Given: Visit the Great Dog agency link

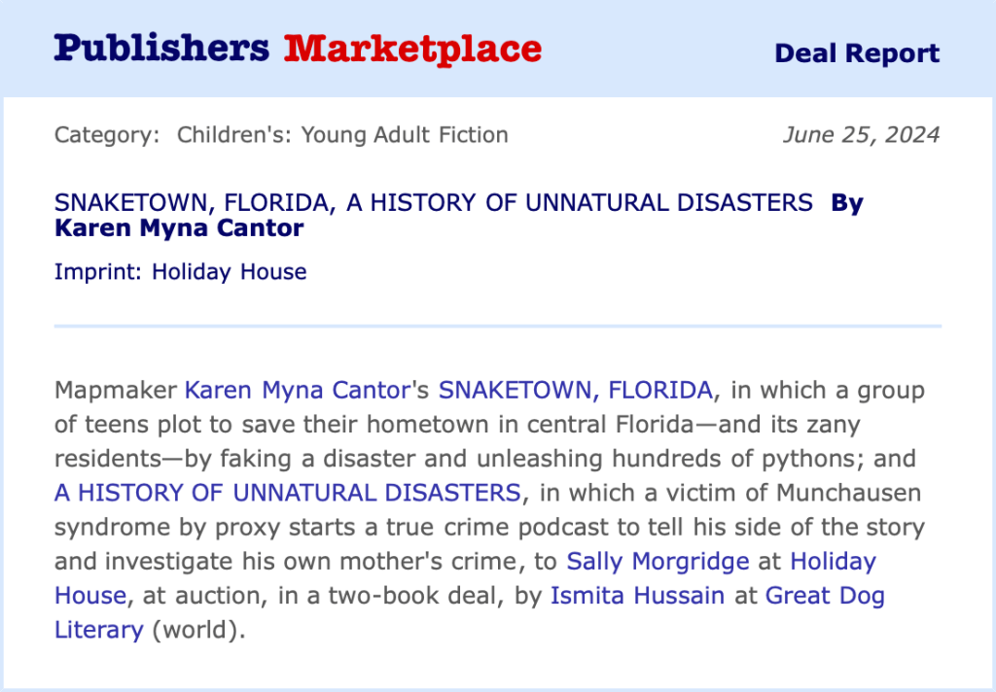Looking at the screenshot, I should point(825,595).
